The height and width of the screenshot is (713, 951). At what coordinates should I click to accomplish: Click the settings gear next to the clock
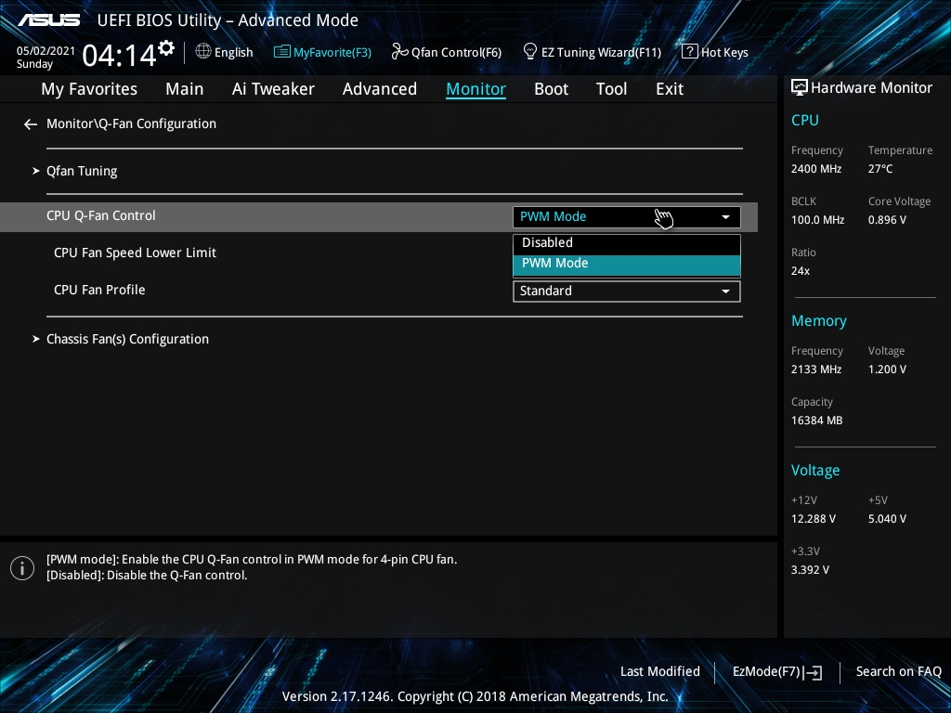coord(166,48)
